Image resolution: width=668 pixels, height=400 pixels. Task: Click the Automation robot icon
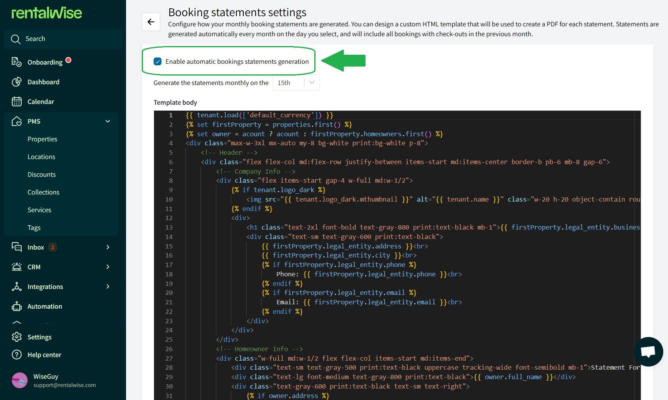(x=17, y=306)
